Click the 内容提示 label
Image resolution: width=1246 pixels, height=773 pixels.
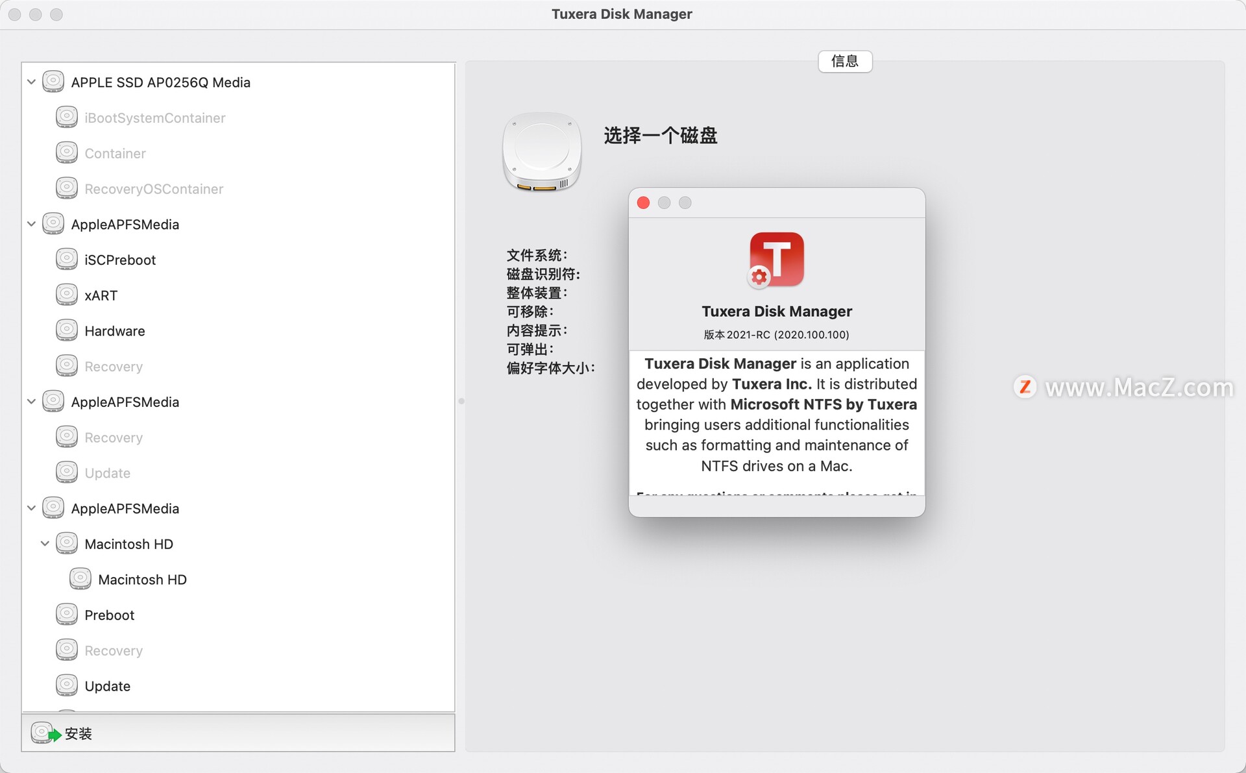point(537,330)
